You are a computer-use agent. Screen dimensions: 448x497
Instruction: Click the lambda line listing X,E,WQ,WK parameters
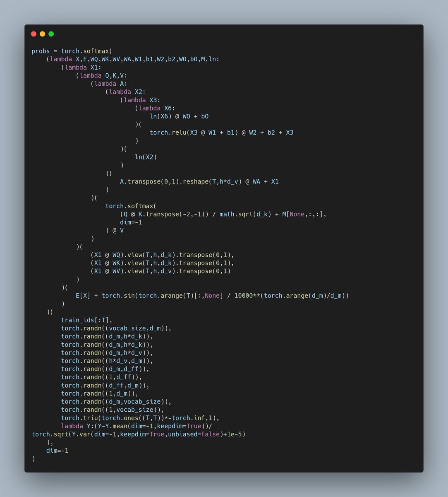pos(133,59)
